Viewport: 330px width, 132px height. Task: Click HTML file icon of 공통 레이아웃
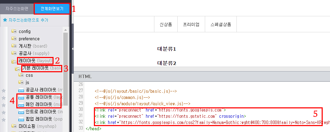(21, 98)
